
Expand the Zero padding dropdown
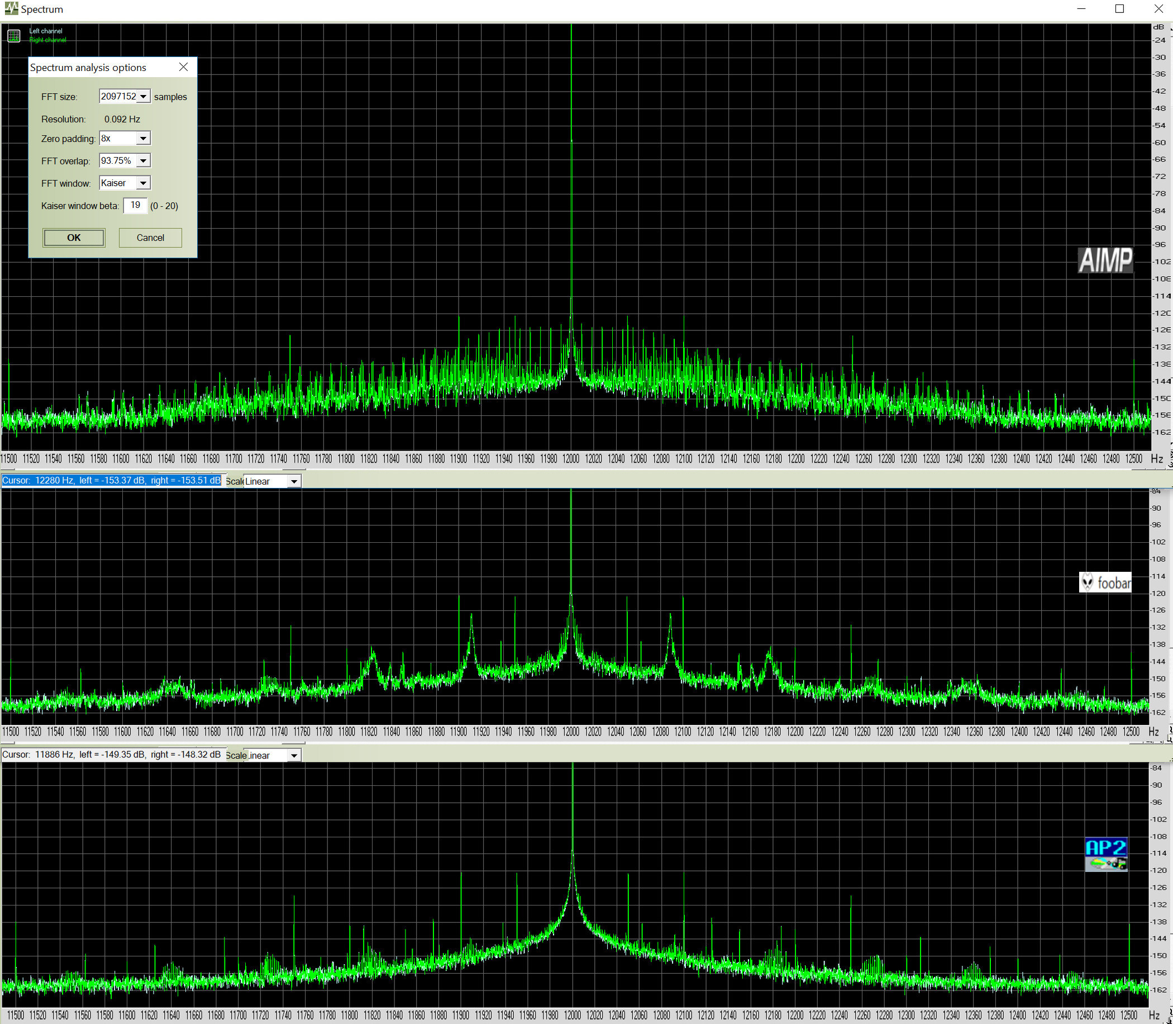[144, 138]
